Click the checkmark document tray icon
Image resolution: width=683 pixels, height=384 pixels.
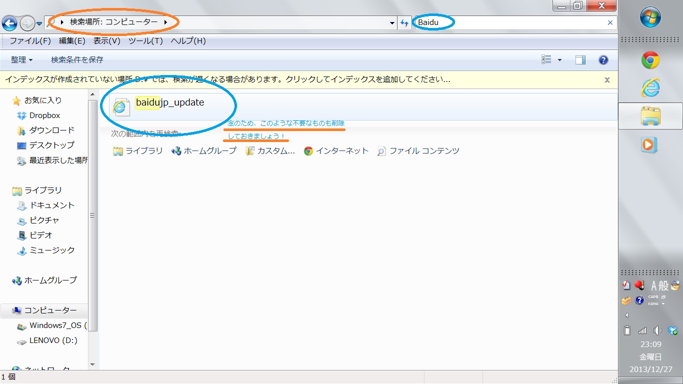626,285
